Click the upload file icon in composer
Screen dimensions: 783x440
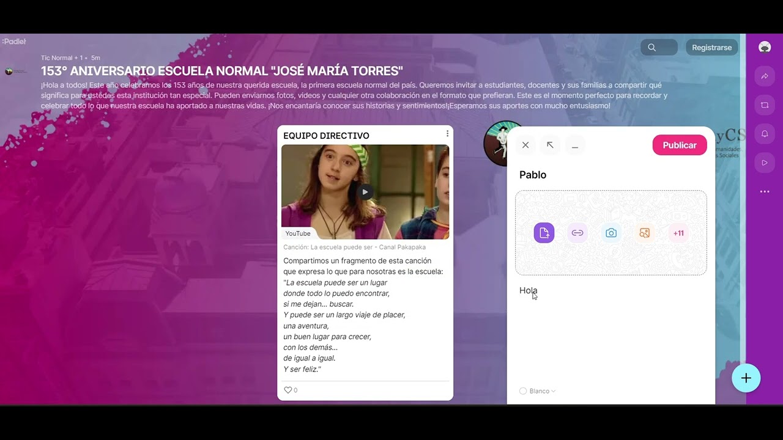pos(544,233)
